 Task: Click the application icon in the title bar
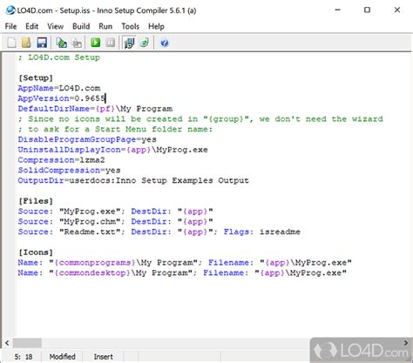click(10, 10)
